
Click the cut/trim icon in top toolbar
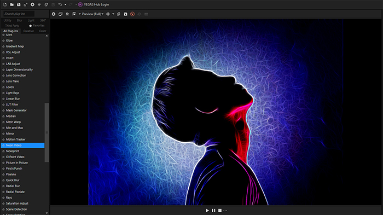(x=39, y=4)
